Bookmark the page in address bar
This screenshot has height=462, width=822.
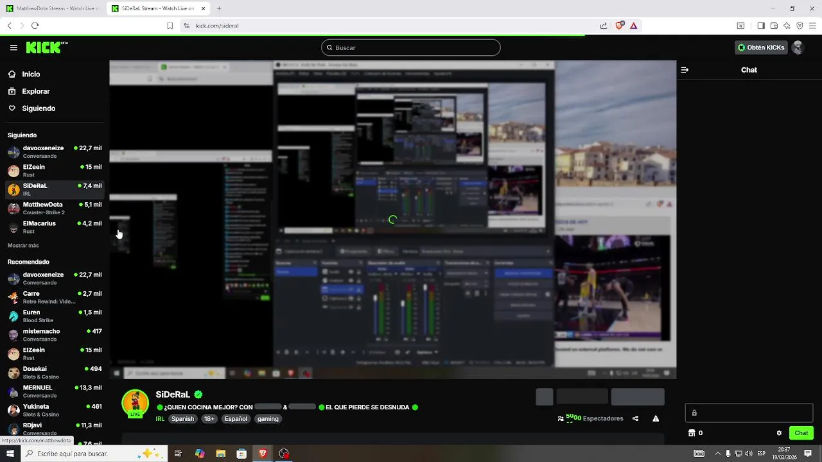[x=170, y=26]
